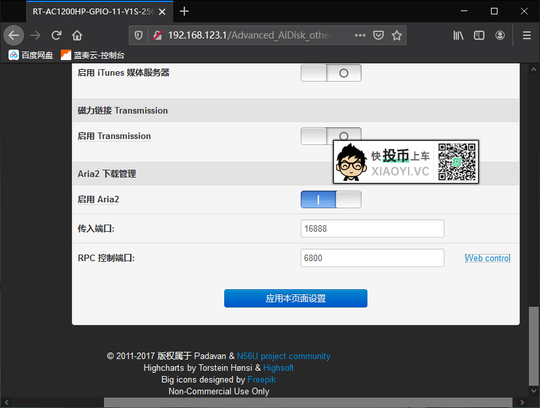Bookmark this page with star
The width and height of the screenshot is (540, 408).
coord(397,35)
